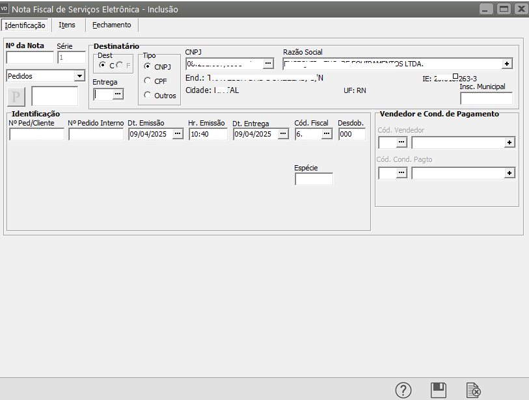Expand the Cód. Vendedor plus button
Viewport: 529px width, 400px height.
click(x=509, y=142)
